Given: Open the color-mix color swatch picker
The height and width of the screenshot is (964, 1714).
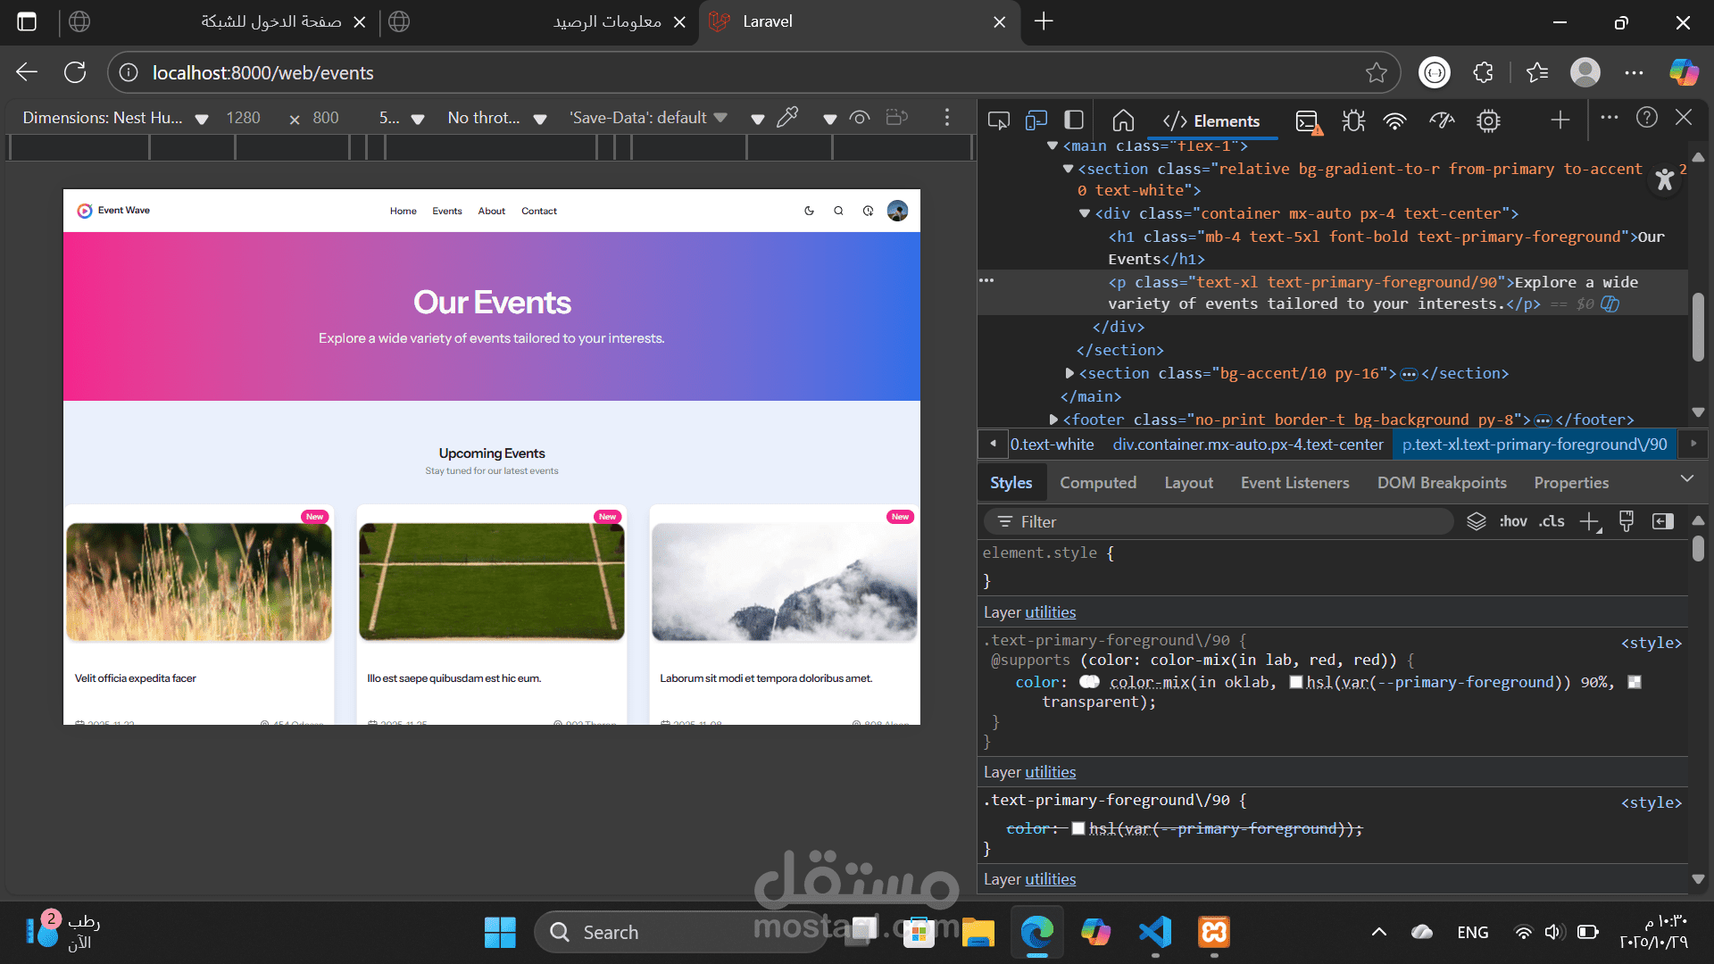Looking at the screenshot, I should tap(1089, 682).
